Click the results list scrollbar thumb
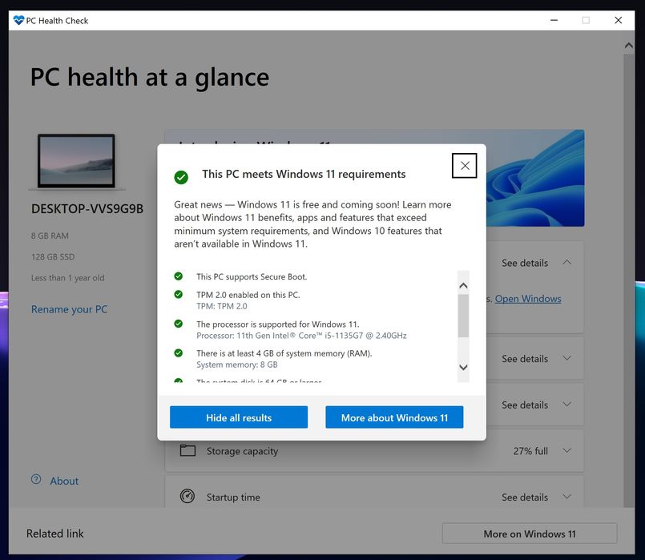 pyautogui.click(x=463, y=316)
